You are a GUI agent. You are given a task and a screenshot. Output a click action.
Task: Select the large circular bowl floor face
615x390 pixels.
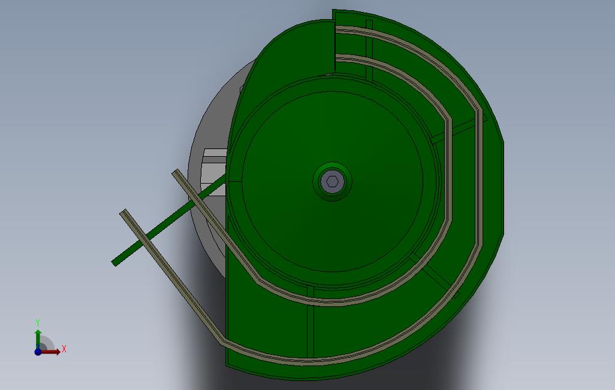coord(333,182)
